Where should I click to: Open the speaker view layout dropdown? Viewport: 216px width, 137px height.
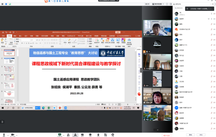click(x=158, y=4)
